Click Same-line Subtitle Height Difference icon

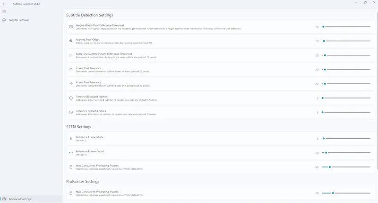71,55
